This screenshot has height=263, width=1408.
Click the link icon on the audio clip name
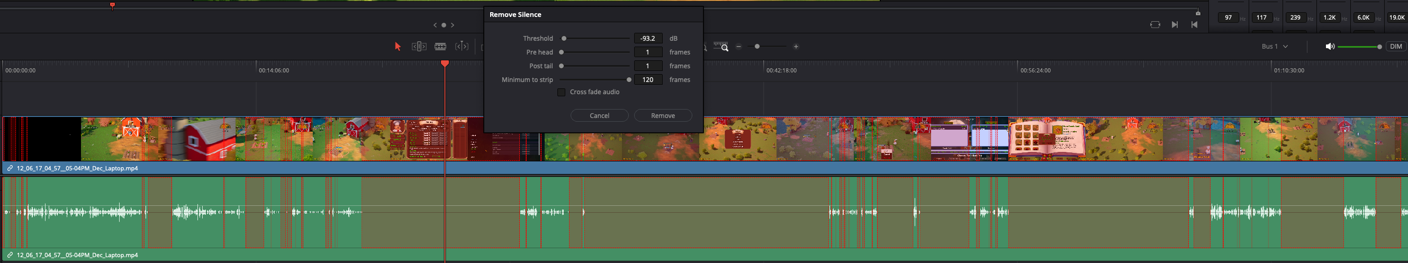click(10, 255)
